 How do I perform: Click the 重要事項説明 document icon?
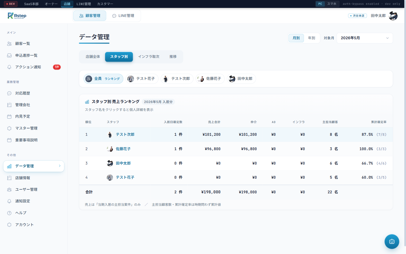tap(9, 140)
